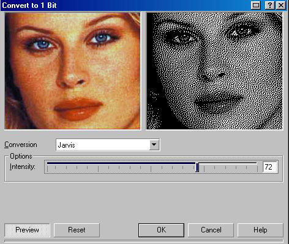Close the Convert to 1 Bit dialog
The image size is (289, 244).
point(281,5)
